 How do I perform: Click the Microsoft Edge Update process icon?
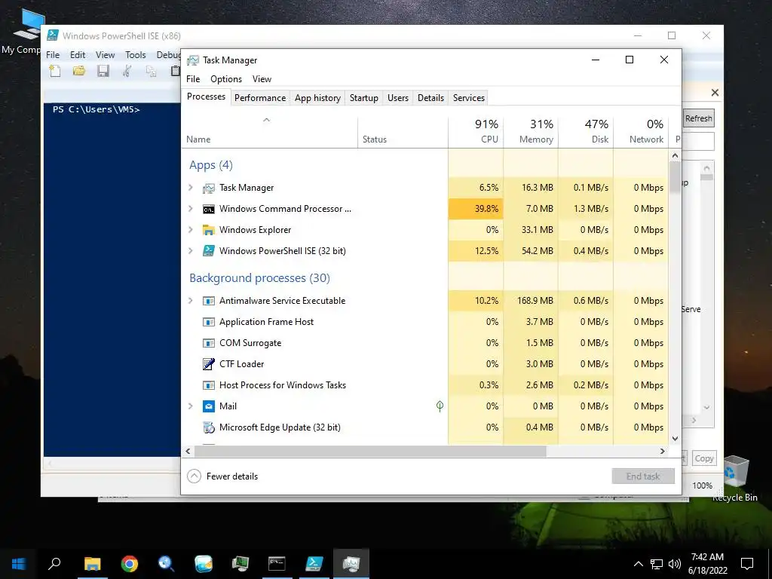[209, 427]
